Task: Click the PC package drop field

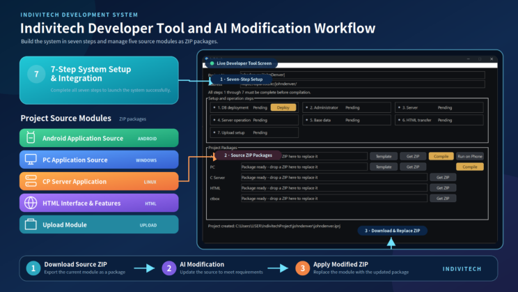Action: 304,167
